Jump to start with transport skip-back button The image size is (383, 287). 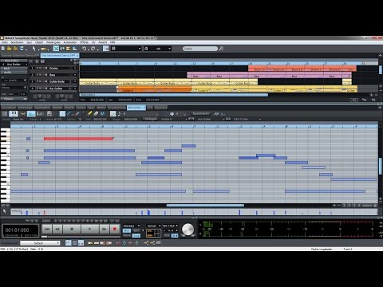47,229
